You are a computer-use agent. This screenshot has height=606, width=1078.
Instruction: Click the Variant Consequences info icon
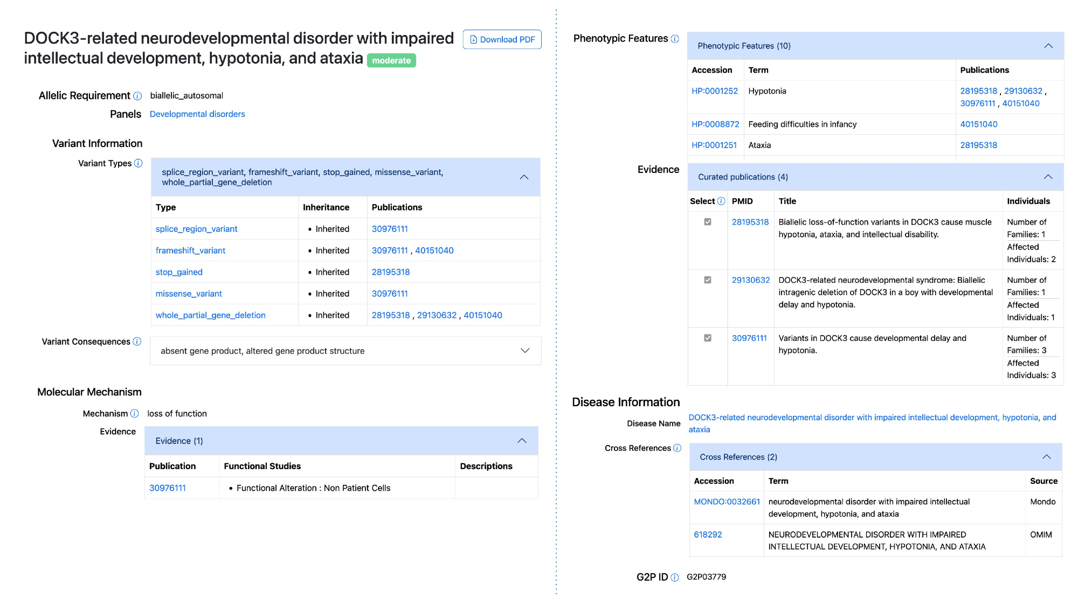(x=137, y=342)
